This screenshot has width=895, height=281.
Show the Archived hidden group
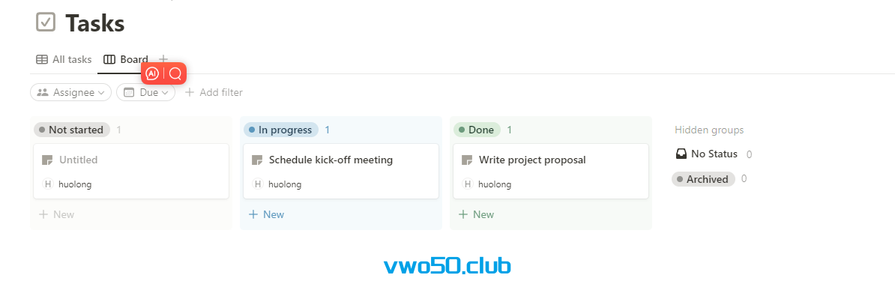tap(703, 179)
